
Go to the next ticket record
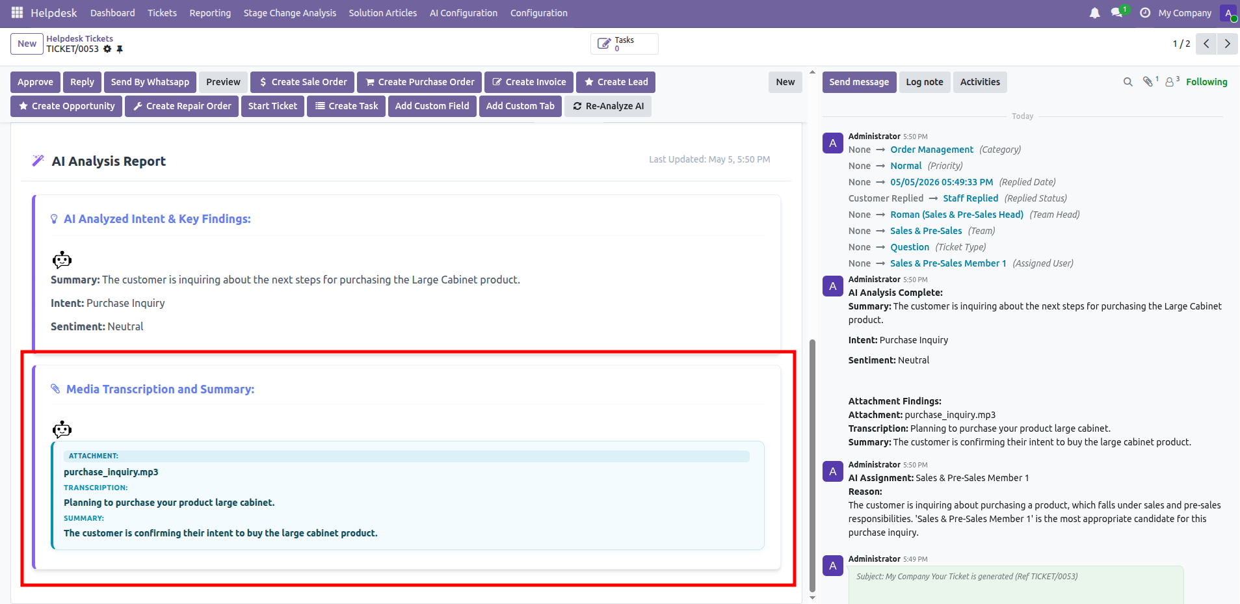[1228, 44]
